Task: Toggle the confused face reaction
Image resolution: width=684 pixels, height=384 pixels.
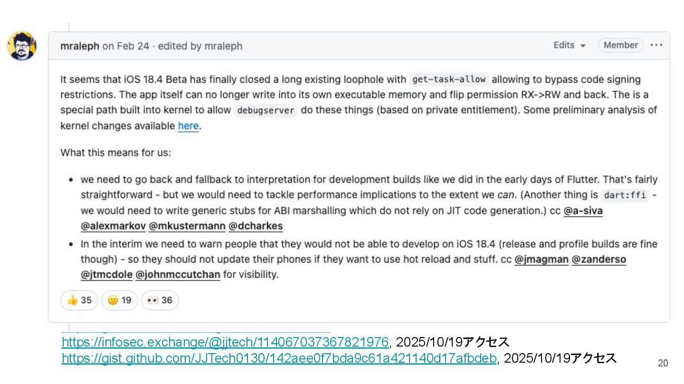Action: pyautogui.click(x=120, y=300)
